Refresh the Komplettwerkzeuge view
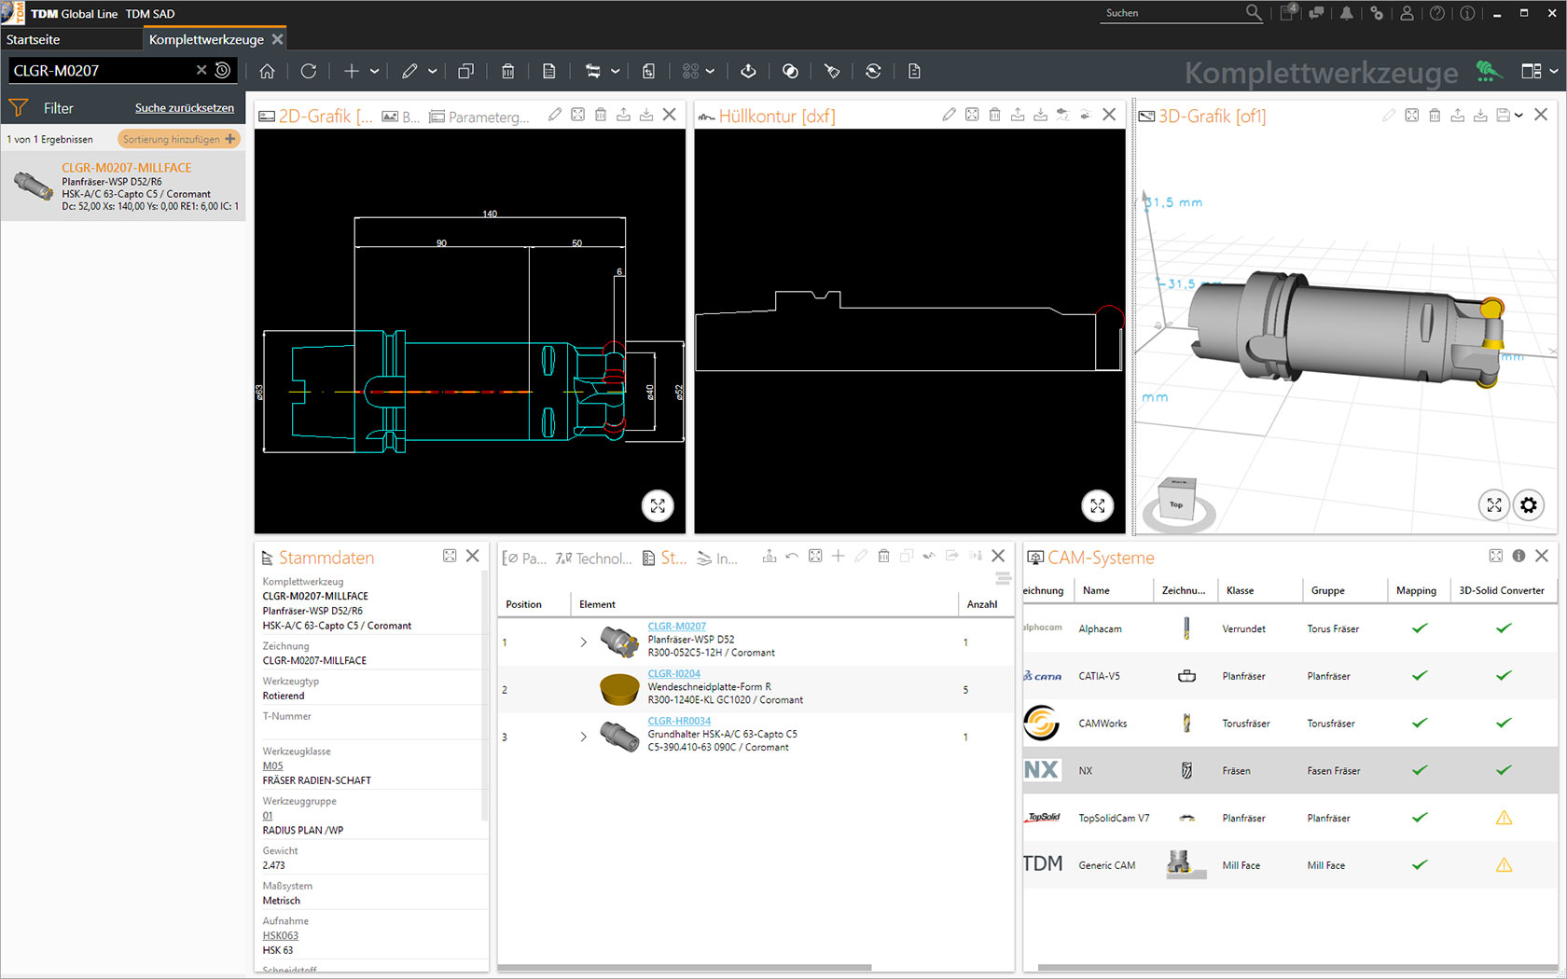1567x979 pixels. pos(309,71)
